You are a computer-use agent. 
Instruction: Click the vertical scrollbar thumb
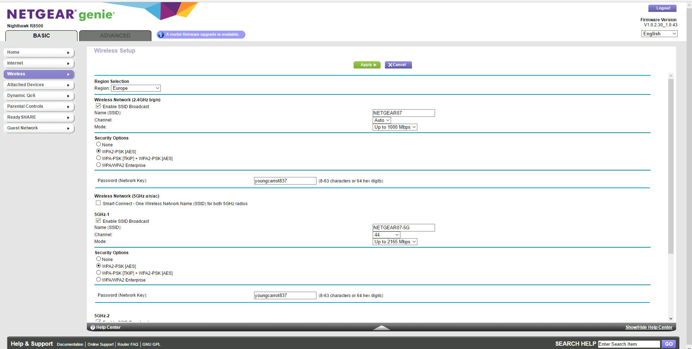coord(671,166)
